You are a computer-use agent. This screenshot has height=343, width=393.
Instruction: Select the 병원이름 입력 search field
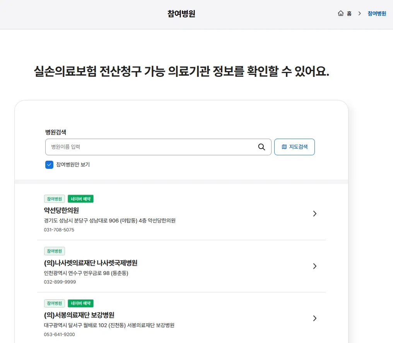tap(151, 147)
